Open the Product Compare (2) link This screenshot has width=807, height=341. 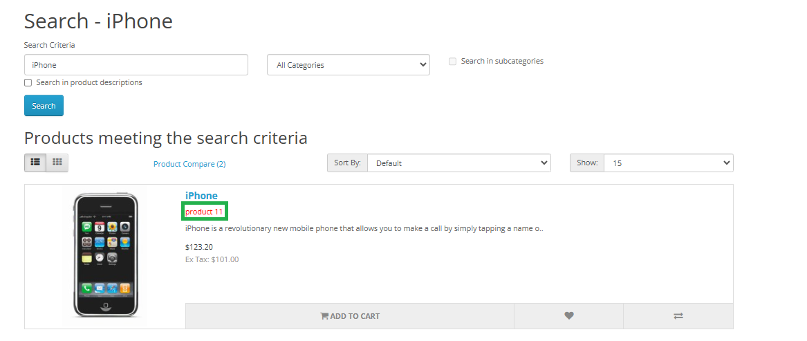(x=189, y=164)
